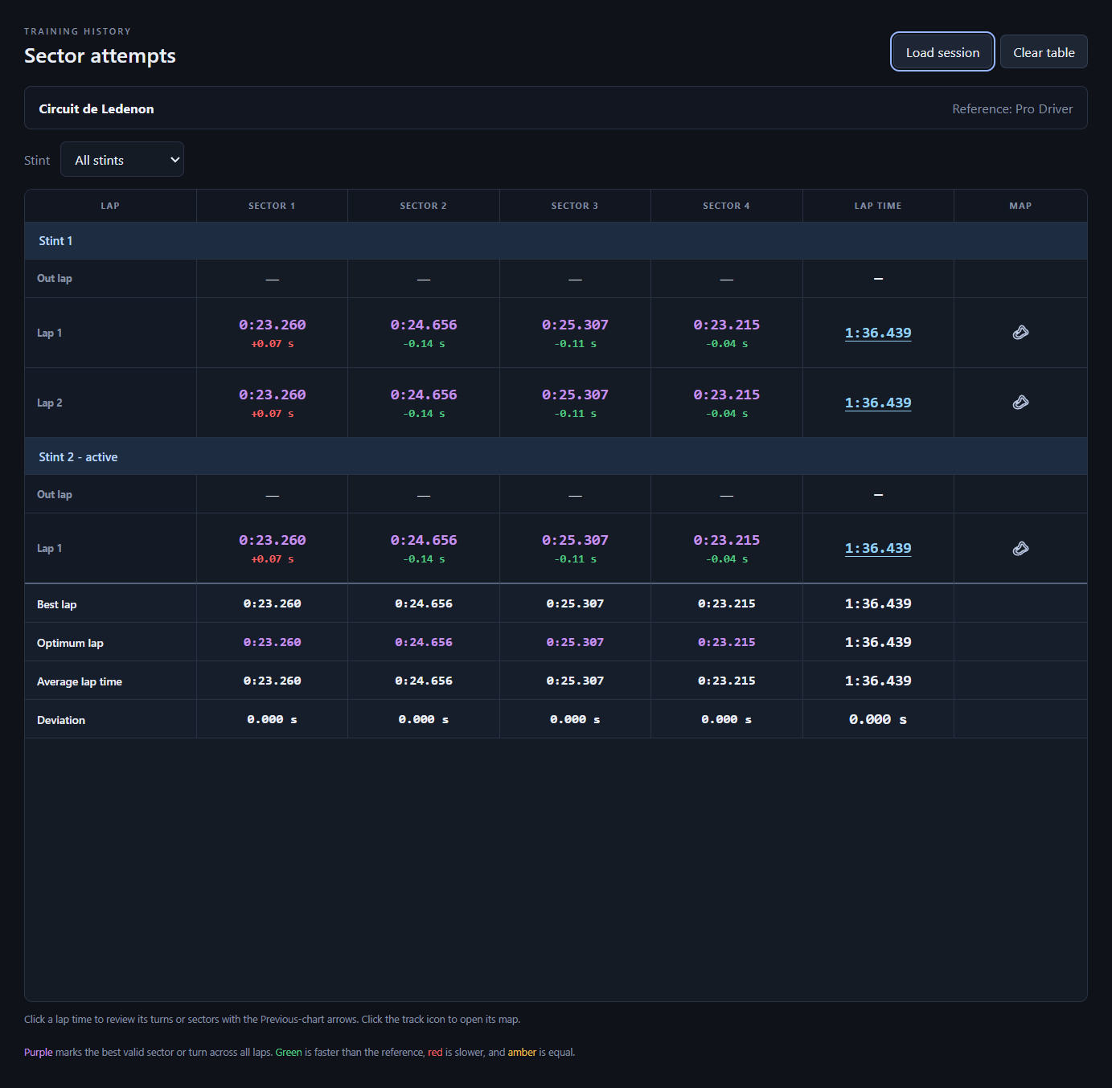Image resolution: width=1112 pixels, height=1088 pixels.
Task: Click the Sector 2 column header
Action: click(423, 206)
